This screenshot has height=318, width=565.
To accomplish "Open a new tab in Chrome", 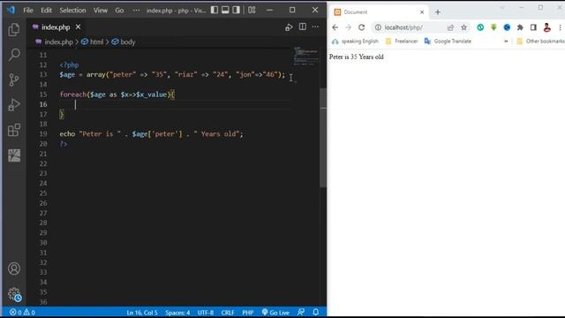I will [438, 11].
